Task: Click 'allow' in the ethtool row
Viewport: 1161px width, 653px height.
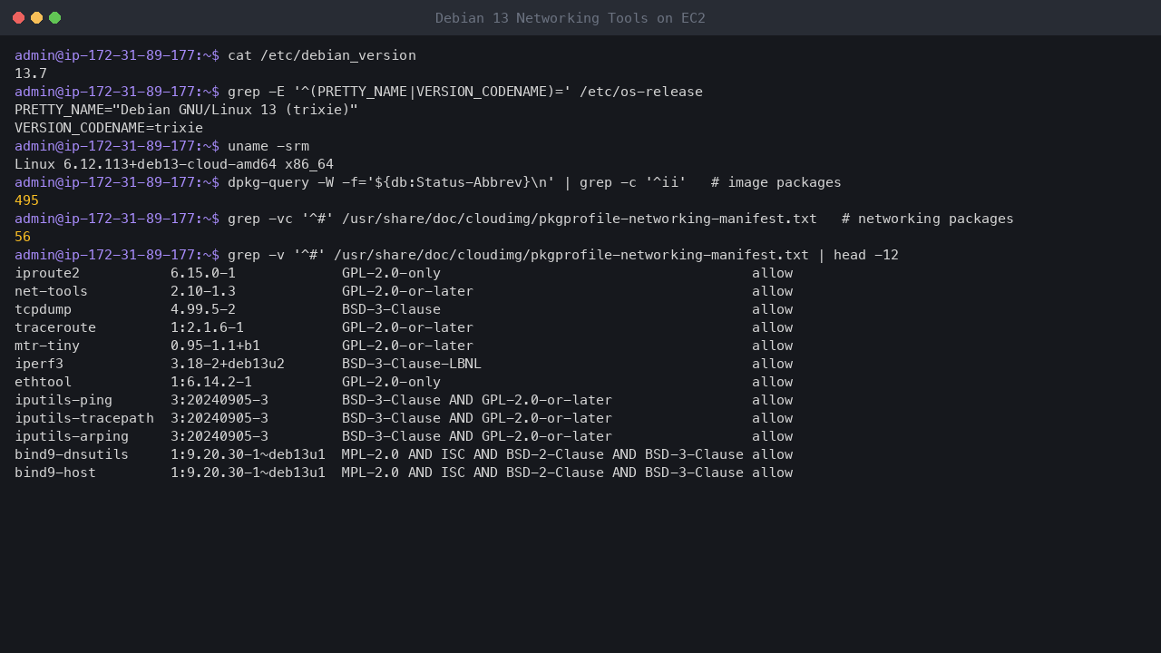Action: click(772, 382)
